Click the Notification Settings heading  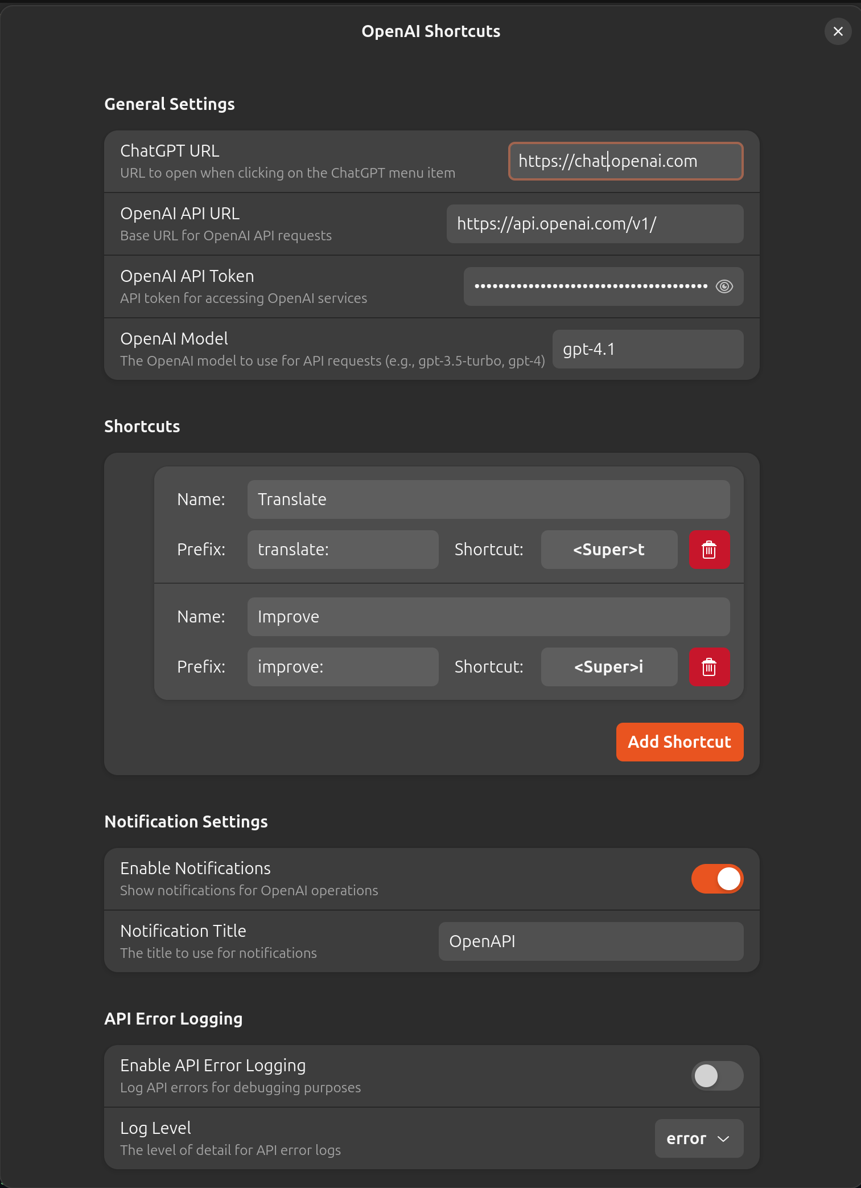pos(186,822)
